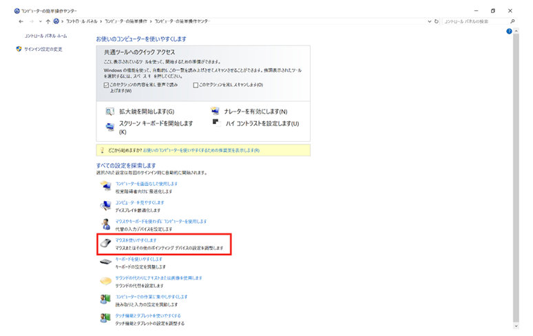Image resolution: width=533 pixels, height=336 pixels.
Task: Click the scrollbar down arrow
Action: click(x=516, y=326)
